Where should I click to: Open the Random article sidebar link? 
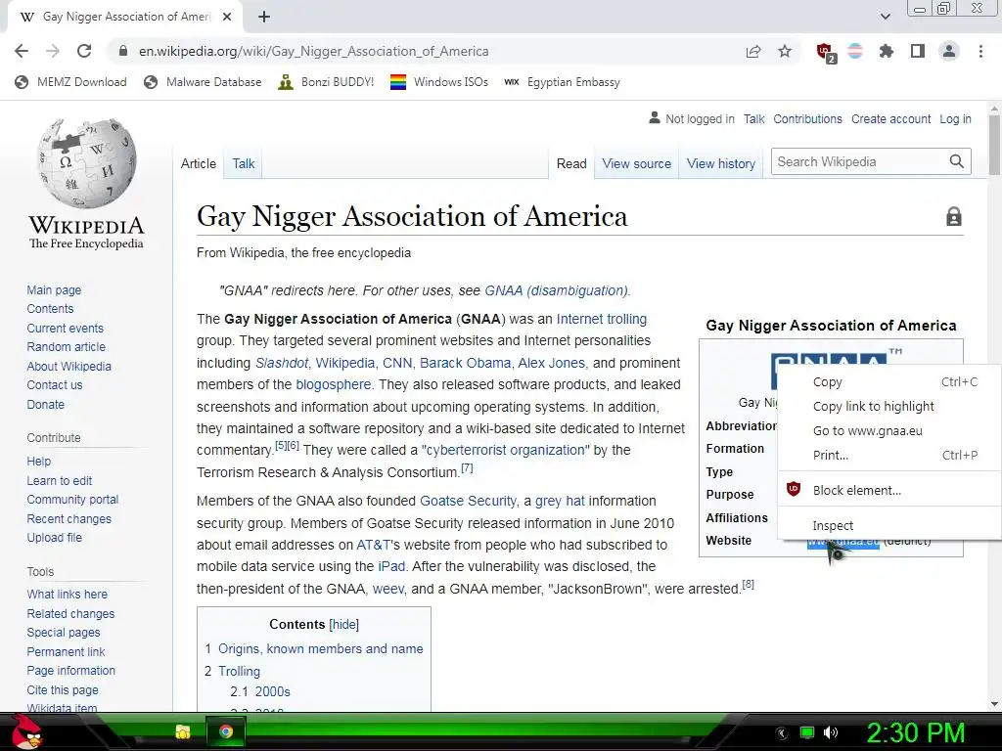click(66, 347)
